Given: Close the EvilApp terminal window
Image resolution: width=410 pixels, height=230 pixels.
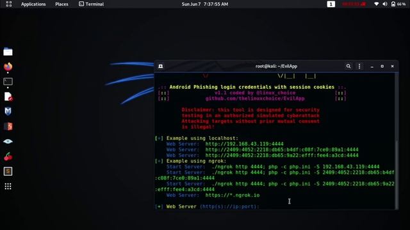Looking at the screenshot, I should click(392, 66).
